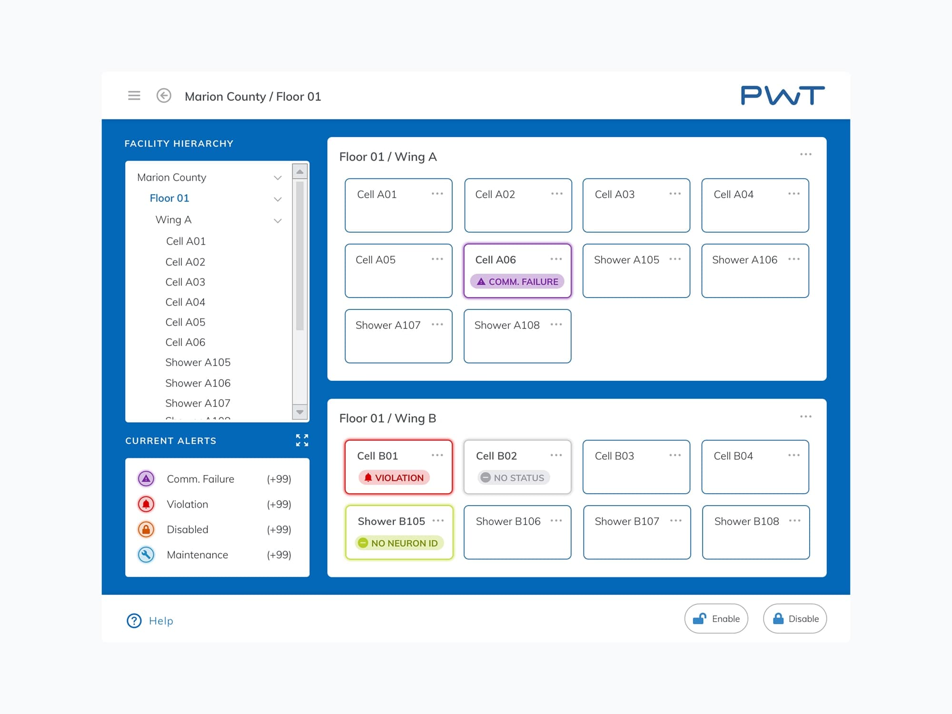
Task: Collapse the Floor 01 tree node
Action: click(278, 198)
